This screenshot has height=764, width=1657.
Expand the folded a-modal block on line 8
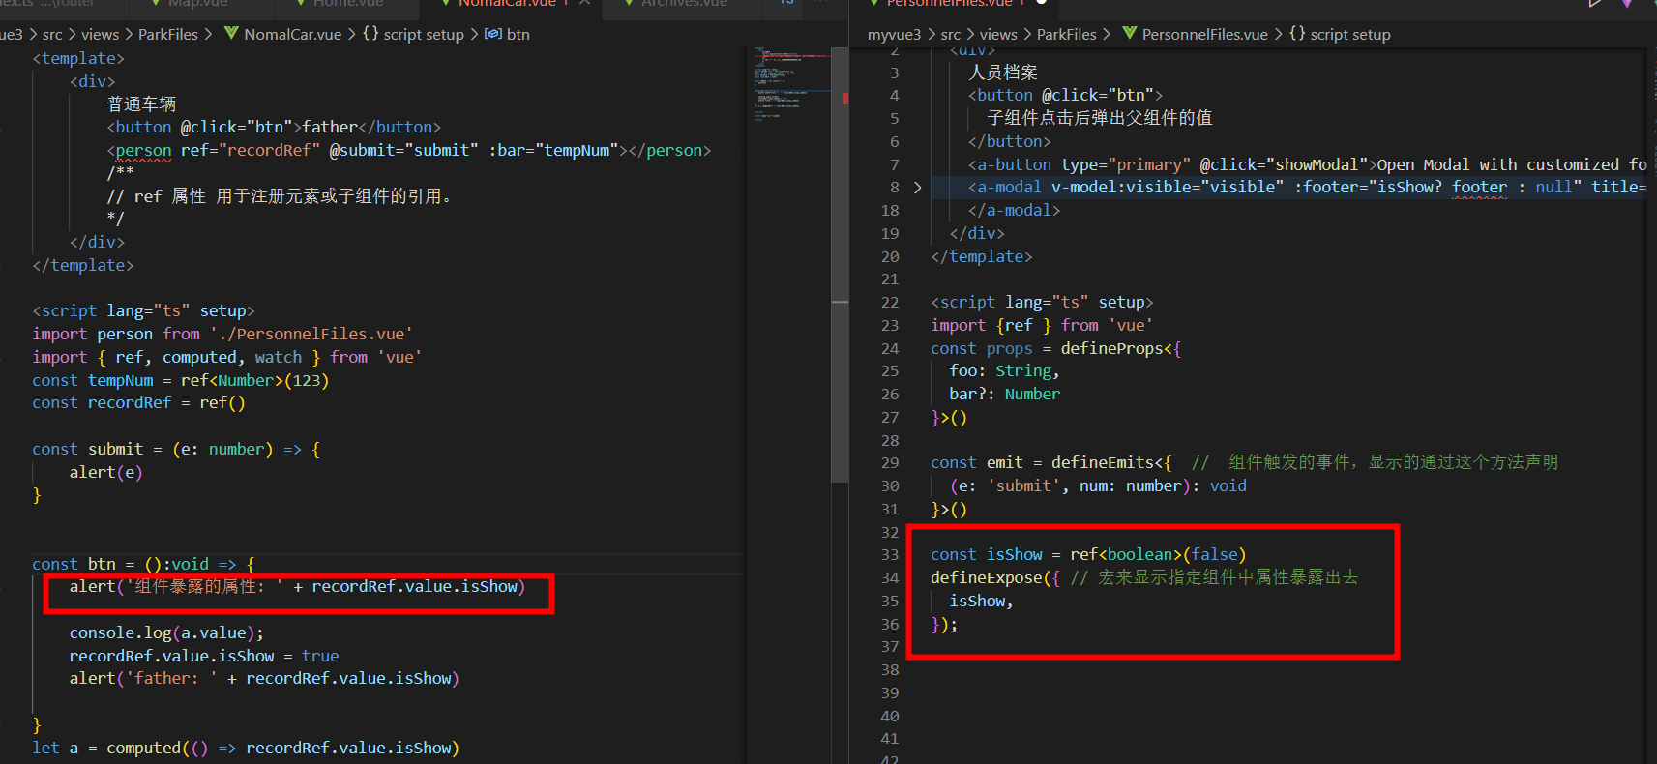click(x=917, y=188)
